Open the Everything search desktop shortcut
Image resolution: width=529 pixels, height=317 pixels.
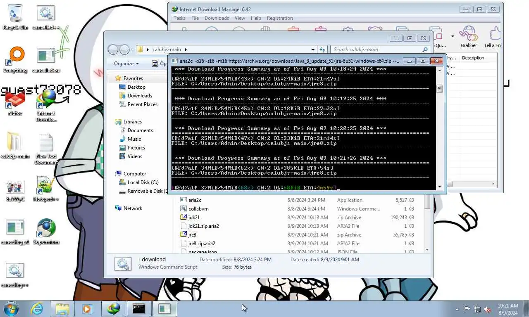(15, 60)
